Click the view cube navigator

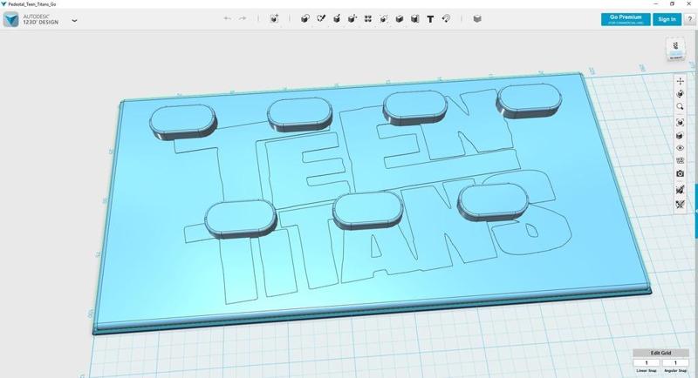tap(675, 49)
